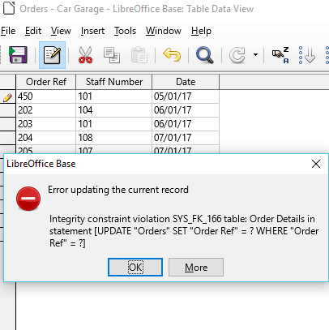The image size is (329, 330).
Task: Cut with the scissors icon
Action: pos(85,55)
